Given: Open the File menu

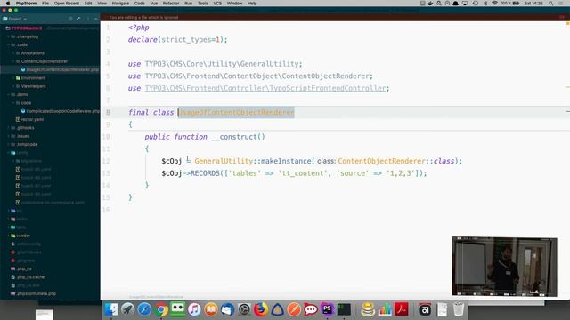Looking at the screenshot, I should click(x=45, y=4).
